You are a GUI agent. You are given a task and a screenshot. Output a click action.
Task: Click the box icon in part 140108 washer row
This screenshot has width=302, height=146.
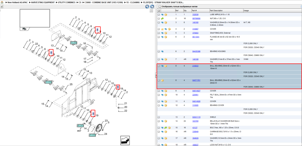tap(165, 60)
